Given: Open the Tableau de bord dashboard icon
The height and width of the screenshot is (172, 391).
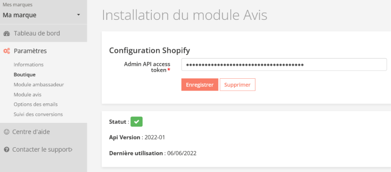Looking at the screenshot, I should 6,33.
